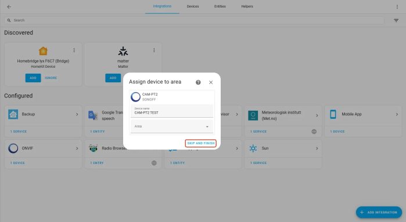Image resolution: width=406 pixels, height=222 pixels.
Task: Expand the Backup integration chevron
Action: [77, 114]
